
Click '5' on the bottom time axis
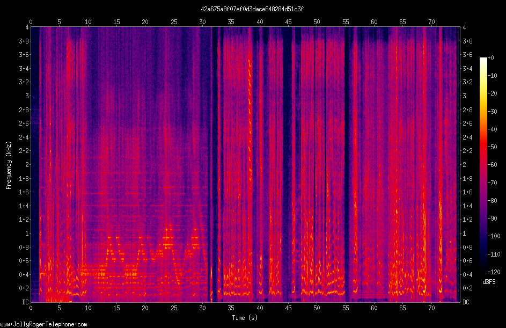coord(59,308)
